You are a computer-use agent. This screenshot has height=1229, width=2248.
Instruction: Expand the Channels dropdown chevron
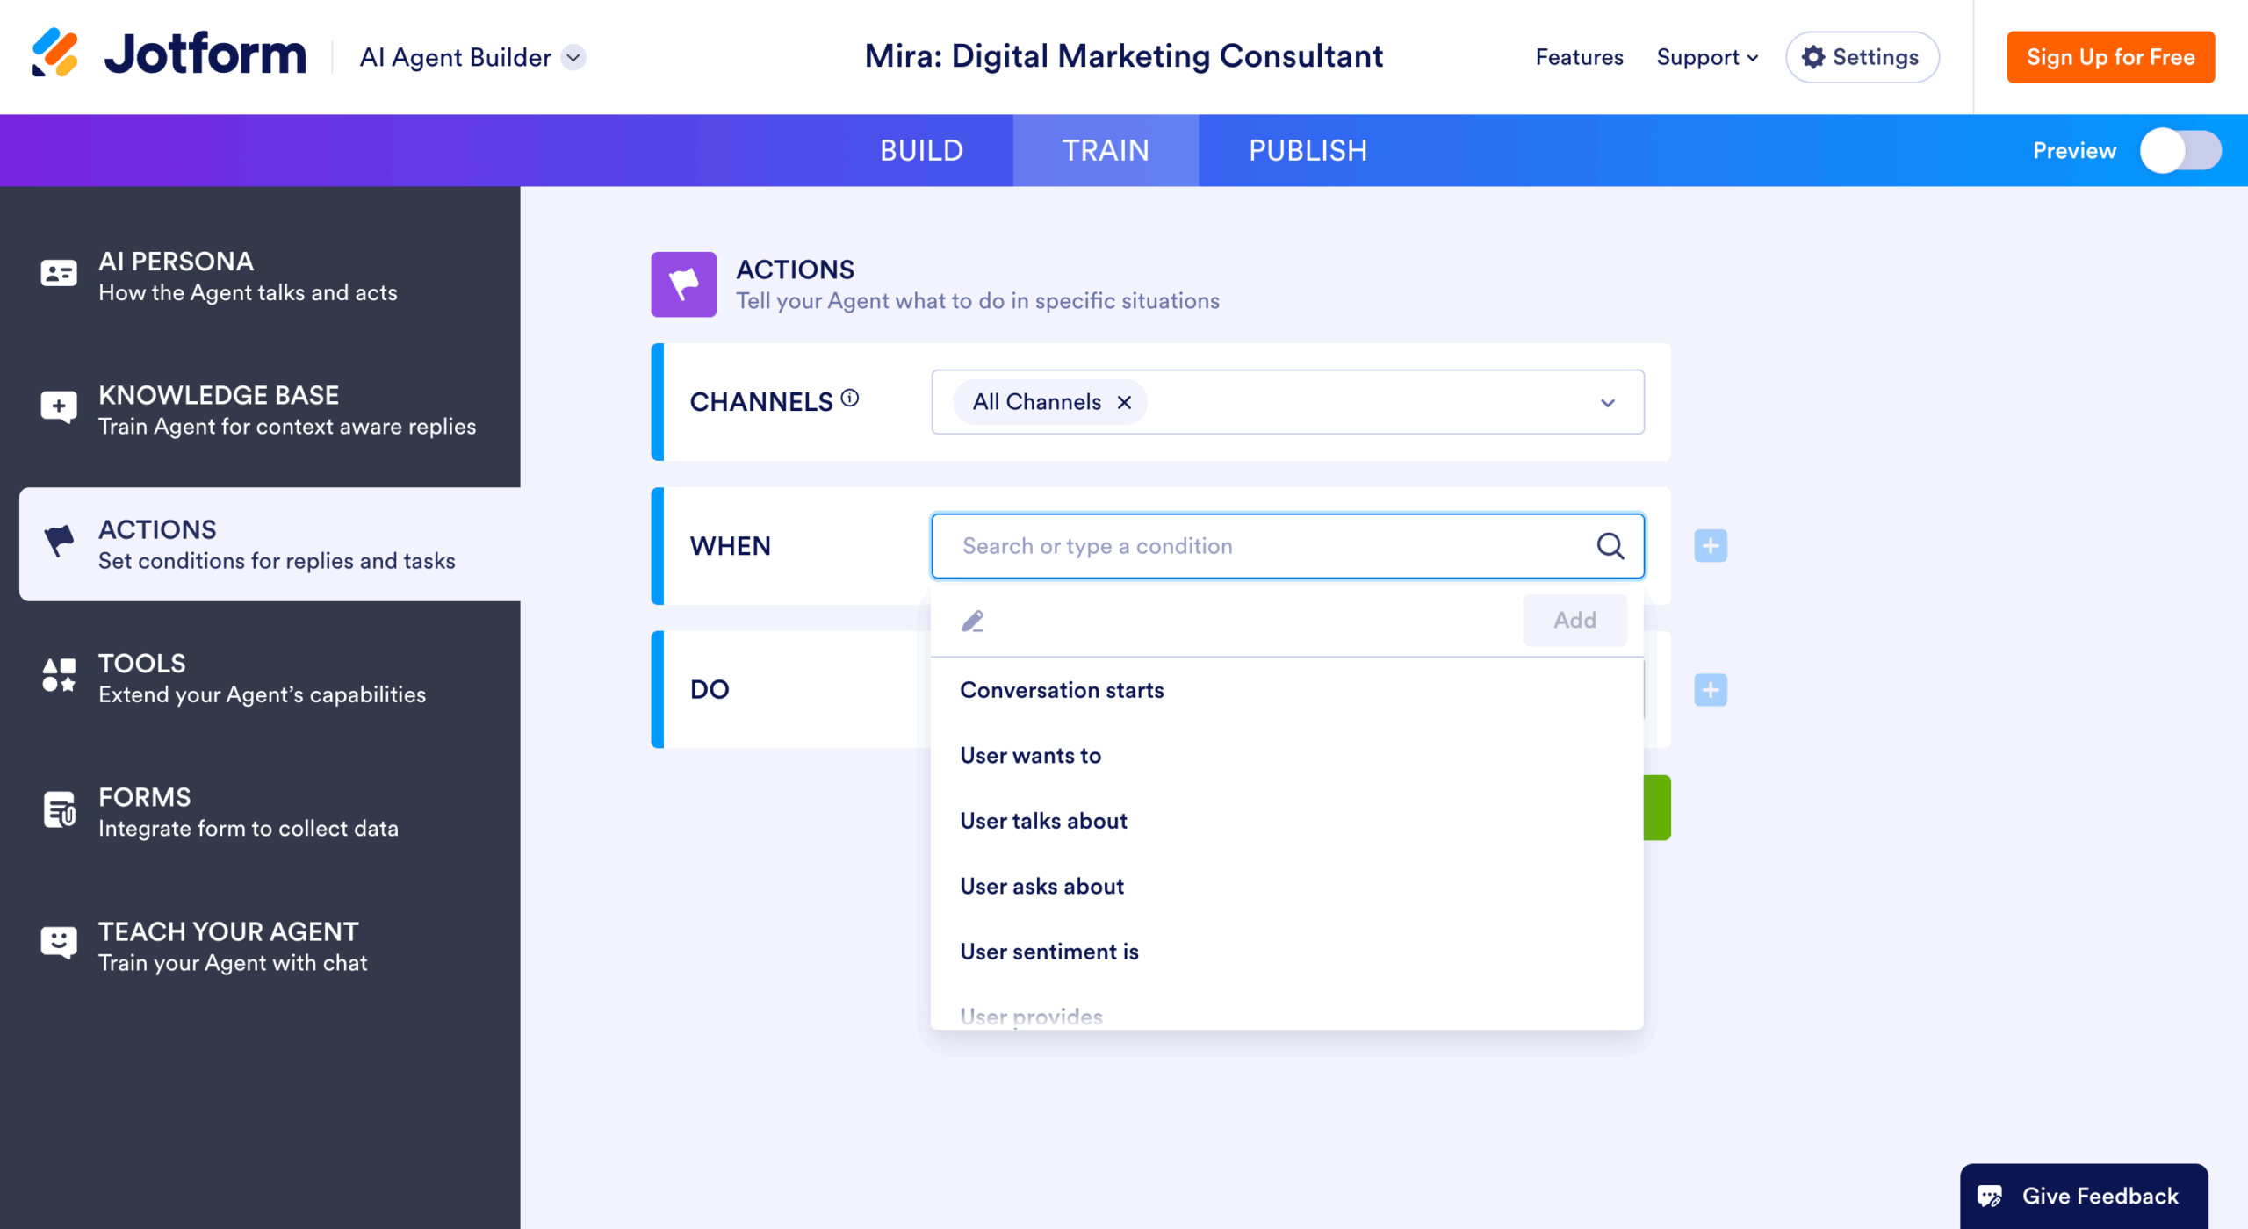(1607, 403)
